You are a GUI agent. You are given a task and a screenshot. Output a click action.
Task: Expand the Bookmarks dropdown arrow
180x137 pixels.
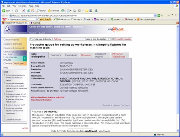pyautogui.click(x=70, y=19)
